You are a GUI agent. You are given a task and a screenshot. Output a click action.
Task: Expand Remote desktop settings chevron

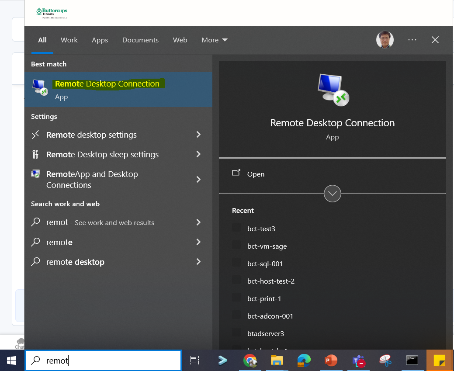(x=198, y=135)
